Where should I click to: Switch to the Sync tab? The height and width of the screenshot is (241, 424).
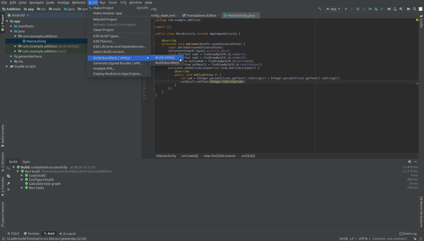[26, 161]
